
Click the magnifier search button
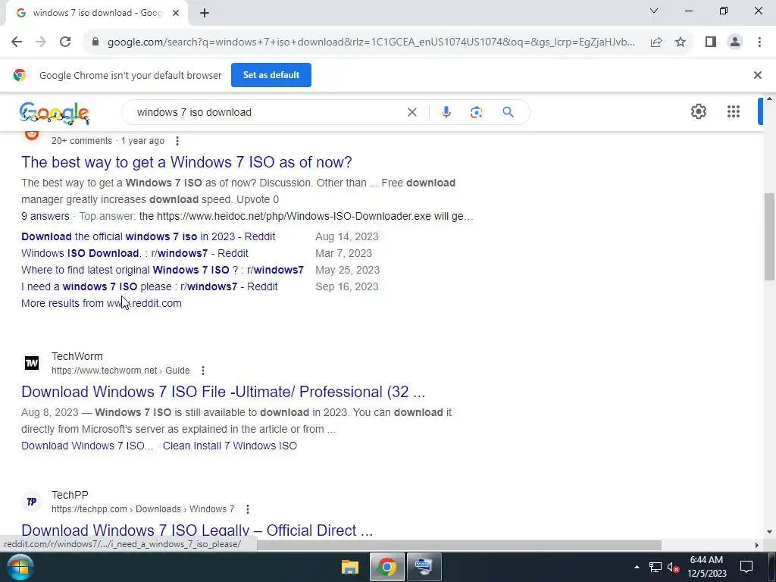coord(508,112)
